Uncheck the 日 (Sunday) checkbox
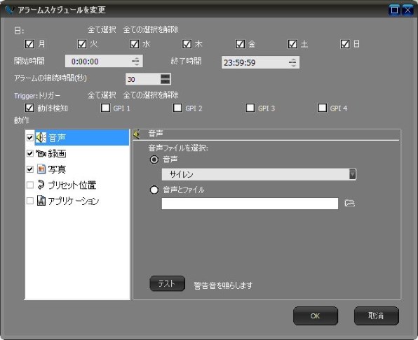The image size is (418, 340). (345, 44)
